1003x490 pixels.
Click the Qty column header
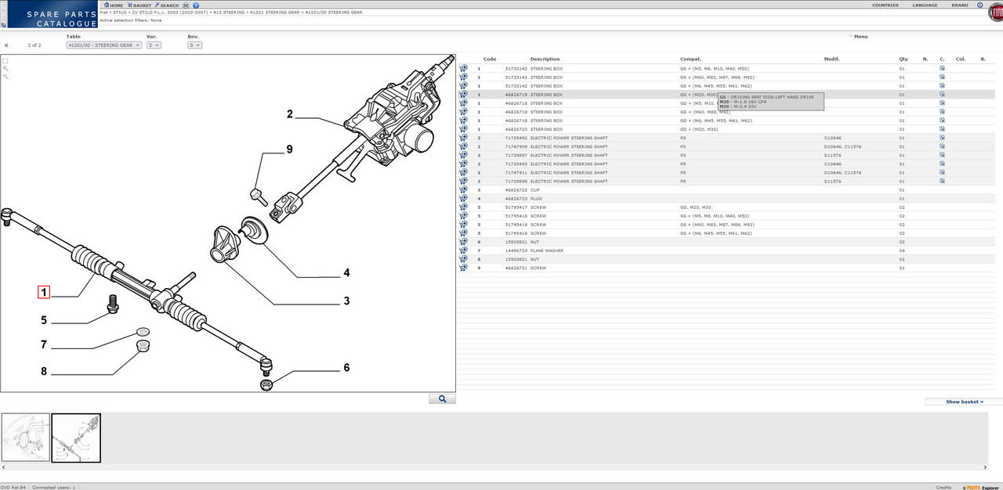tap(903, 59)
